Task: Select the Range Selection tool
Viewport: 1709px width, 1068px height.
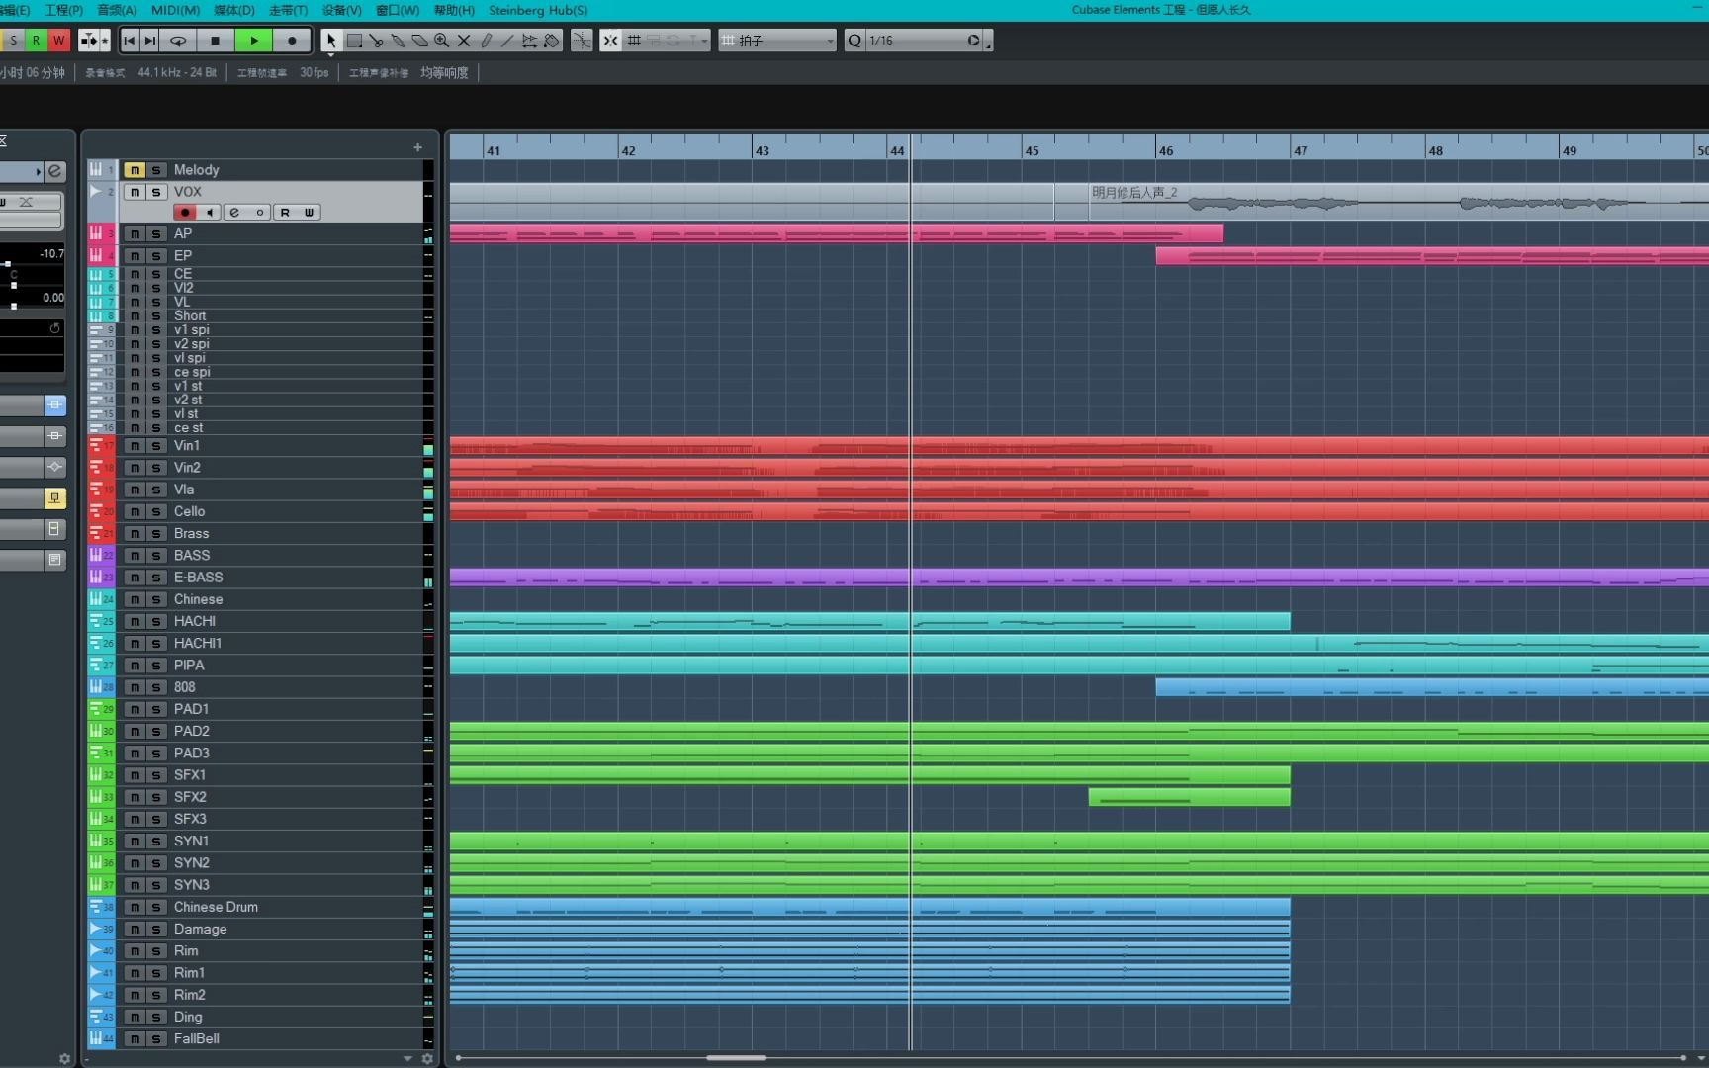Action: pyautogui.click(x=354, y=41)
